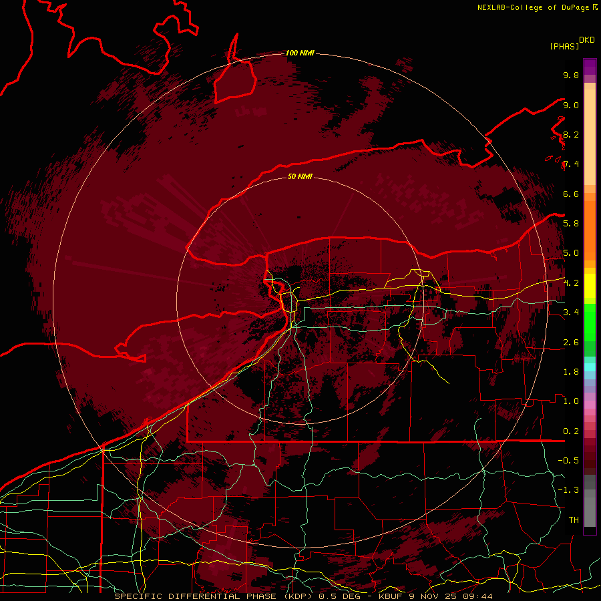The width and height of the screenshot is (601, 601).
Task: Select the 5.8 value on the scale
Action: [x=571, y=224]
